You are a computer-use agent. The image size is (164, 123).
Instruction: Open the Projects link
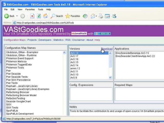32,40
